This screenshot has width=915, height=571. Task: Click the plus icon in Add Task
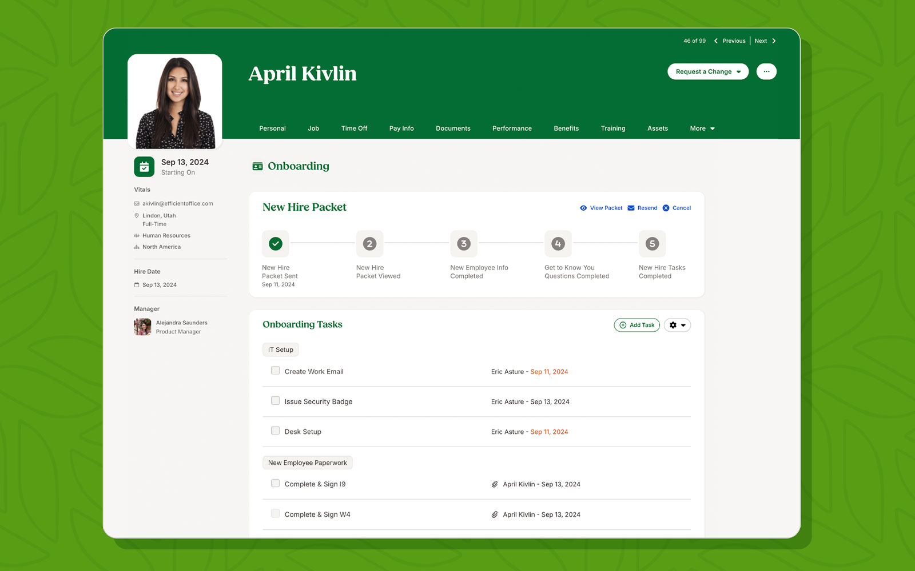pyautogui.click(x=623, y=325)
